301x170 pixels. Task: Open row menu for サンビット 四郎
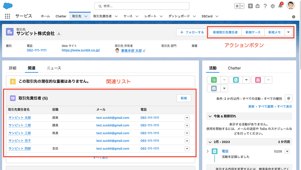point(187,149)
